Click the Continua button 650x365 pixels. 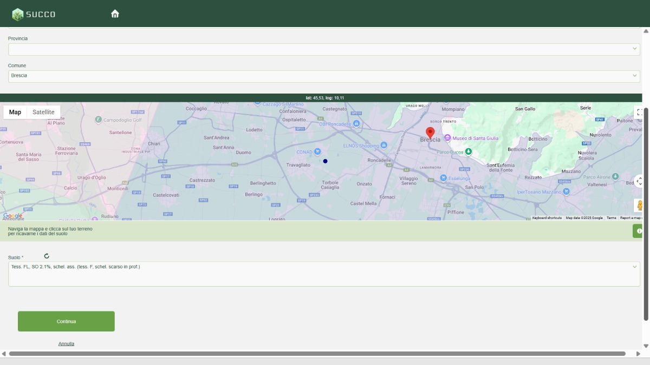pos(66,321)
